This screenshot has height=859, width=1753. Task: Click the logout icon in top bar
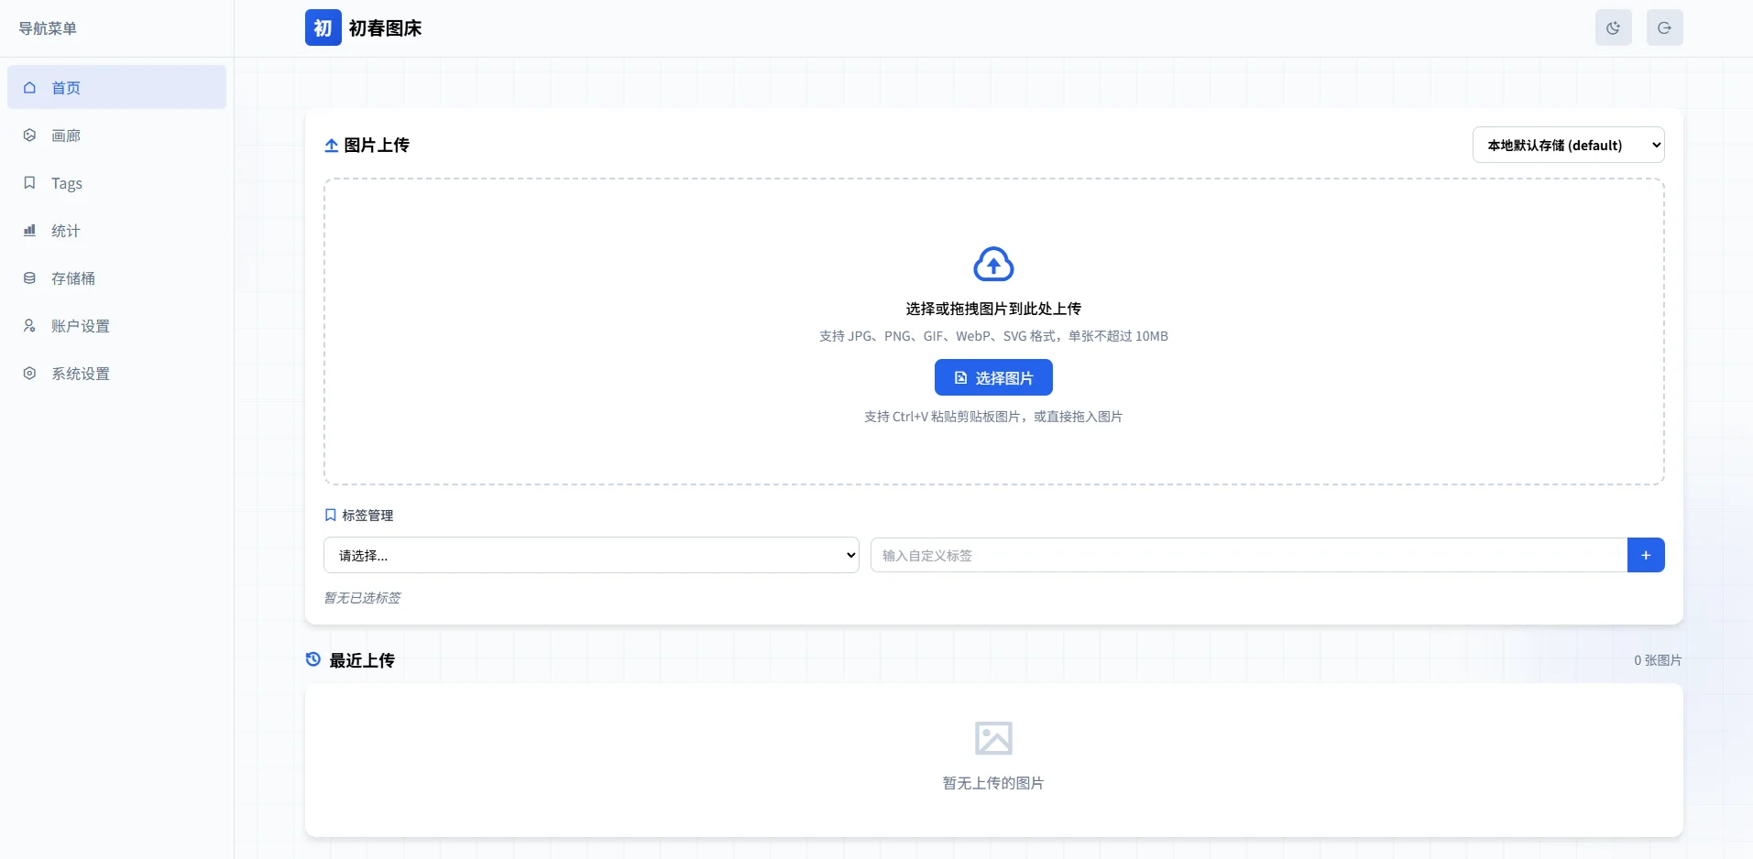point(1664,27)
